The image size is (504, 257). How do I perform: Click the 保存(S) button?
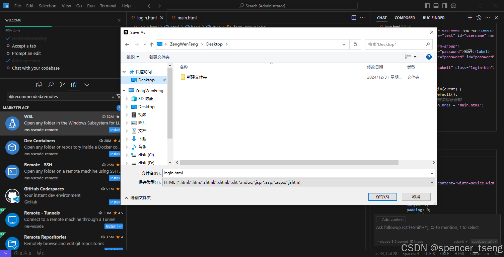pyautogui.click(x=382, y=197)
